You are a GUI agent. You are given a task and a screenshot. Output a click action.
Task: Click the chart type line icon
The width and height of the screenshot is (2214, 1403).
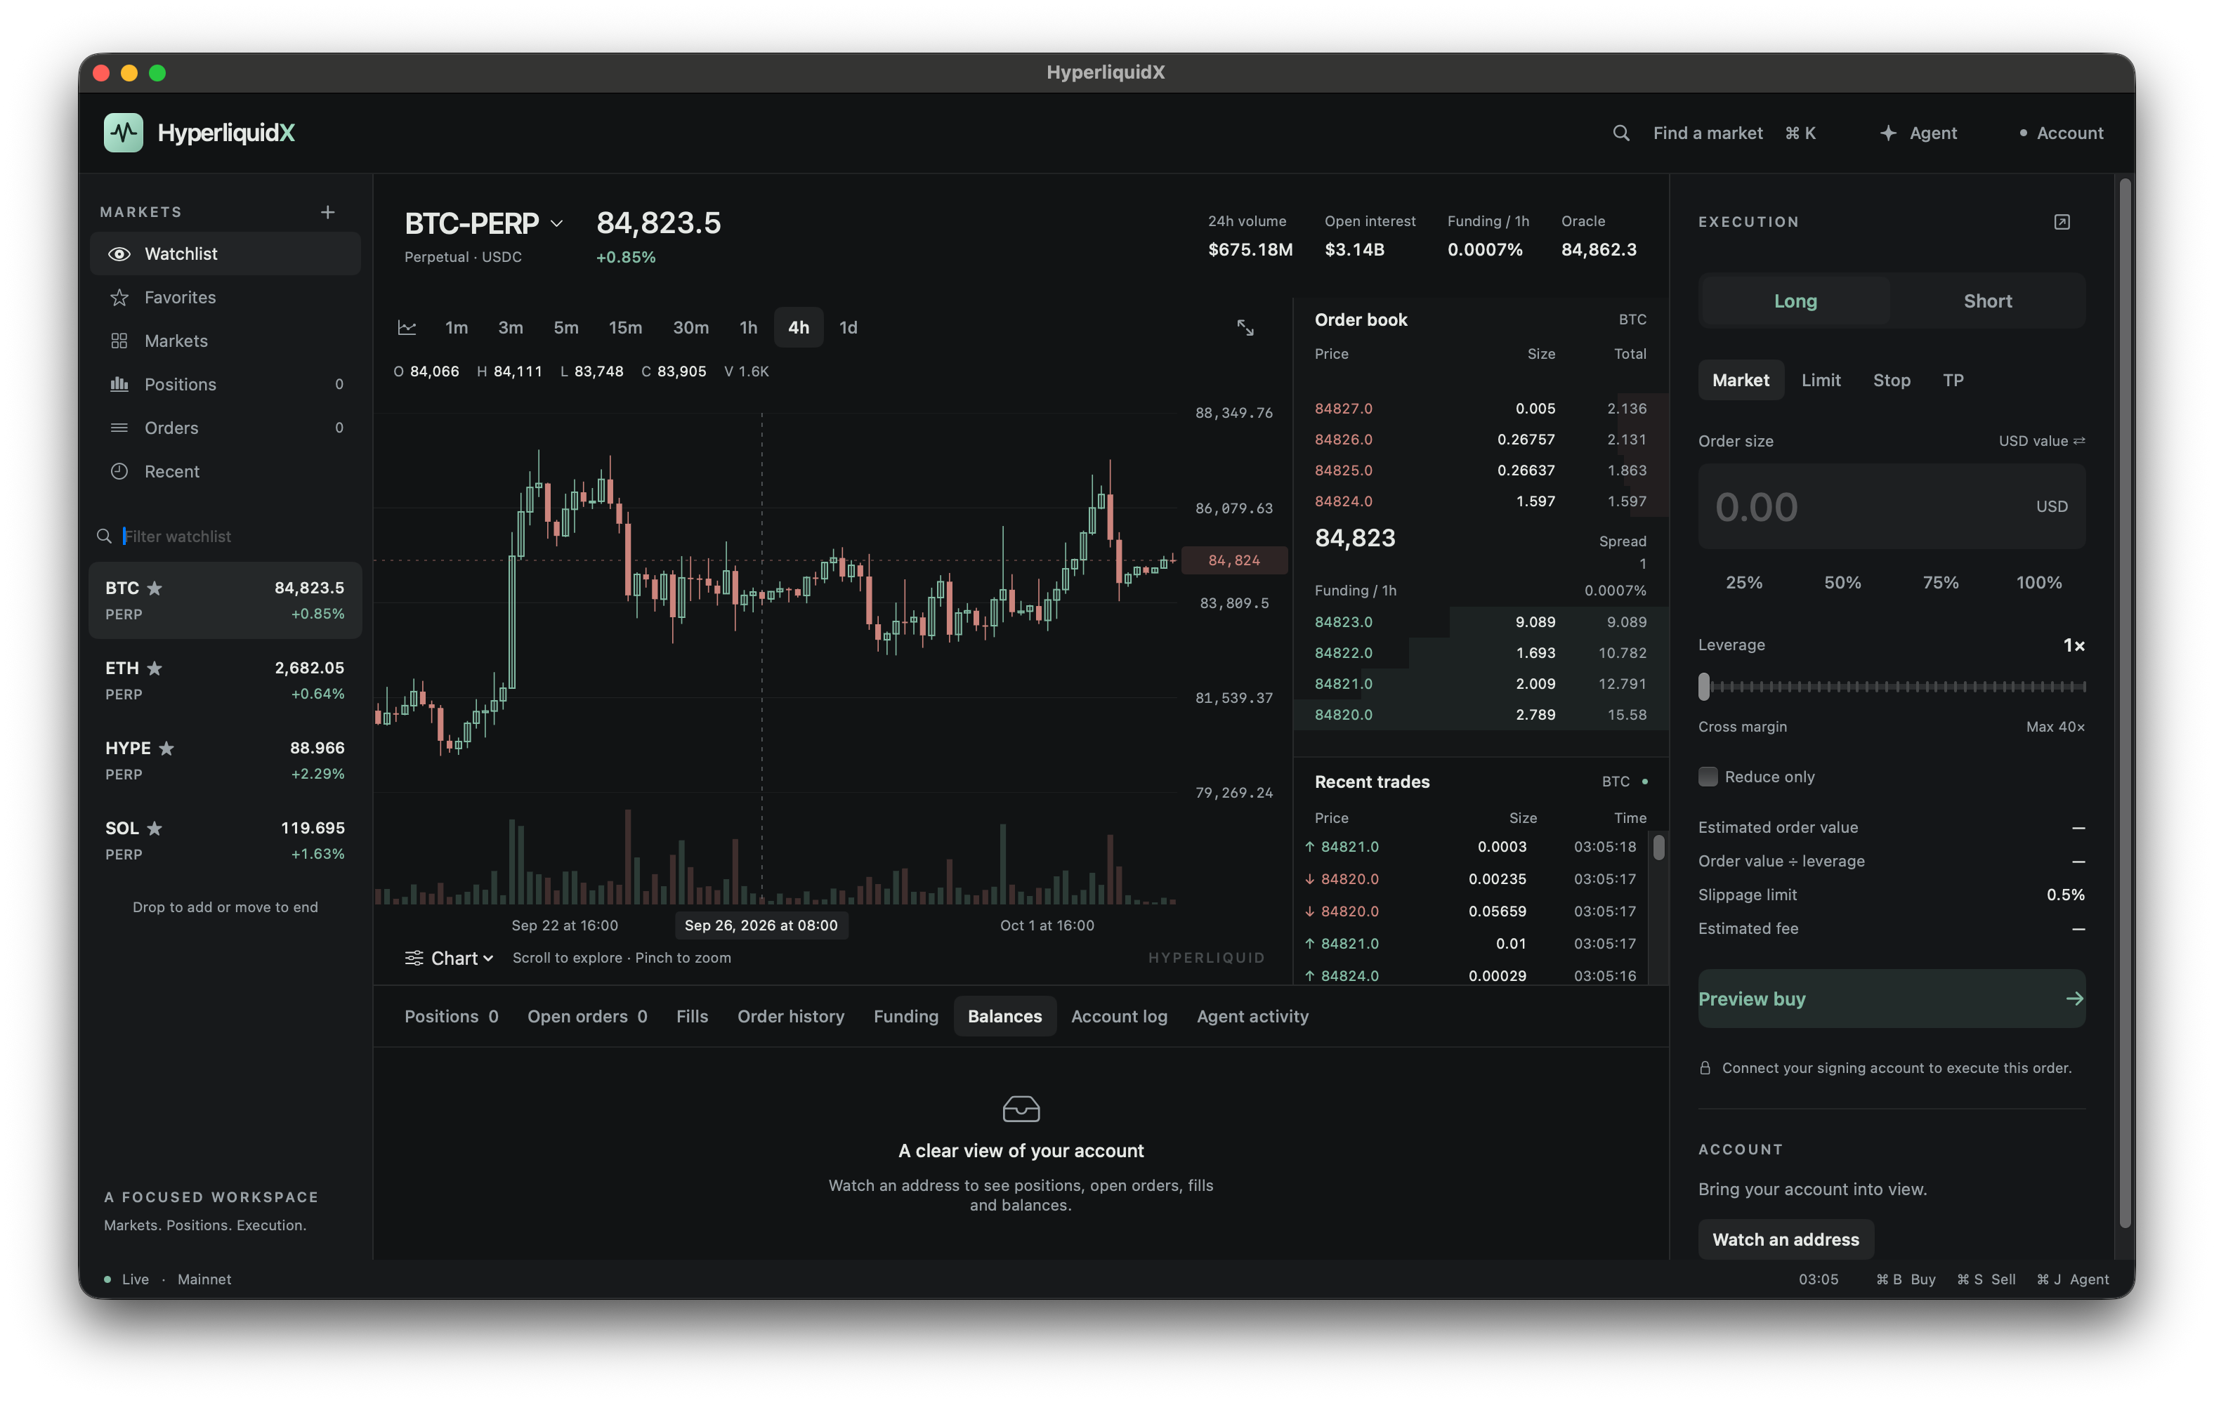(x=407, y=327)
